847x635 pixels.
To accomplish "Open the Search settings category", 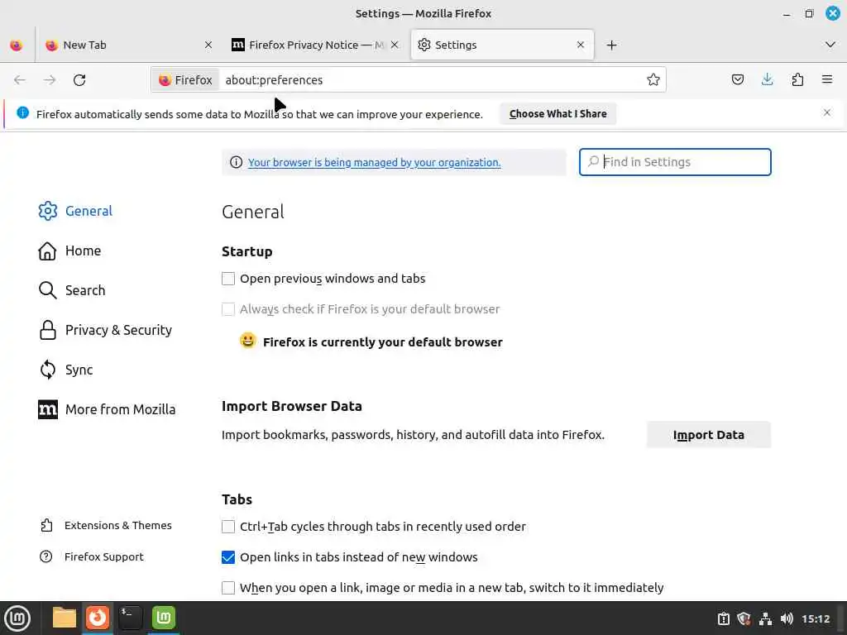I will coord(72,290).
